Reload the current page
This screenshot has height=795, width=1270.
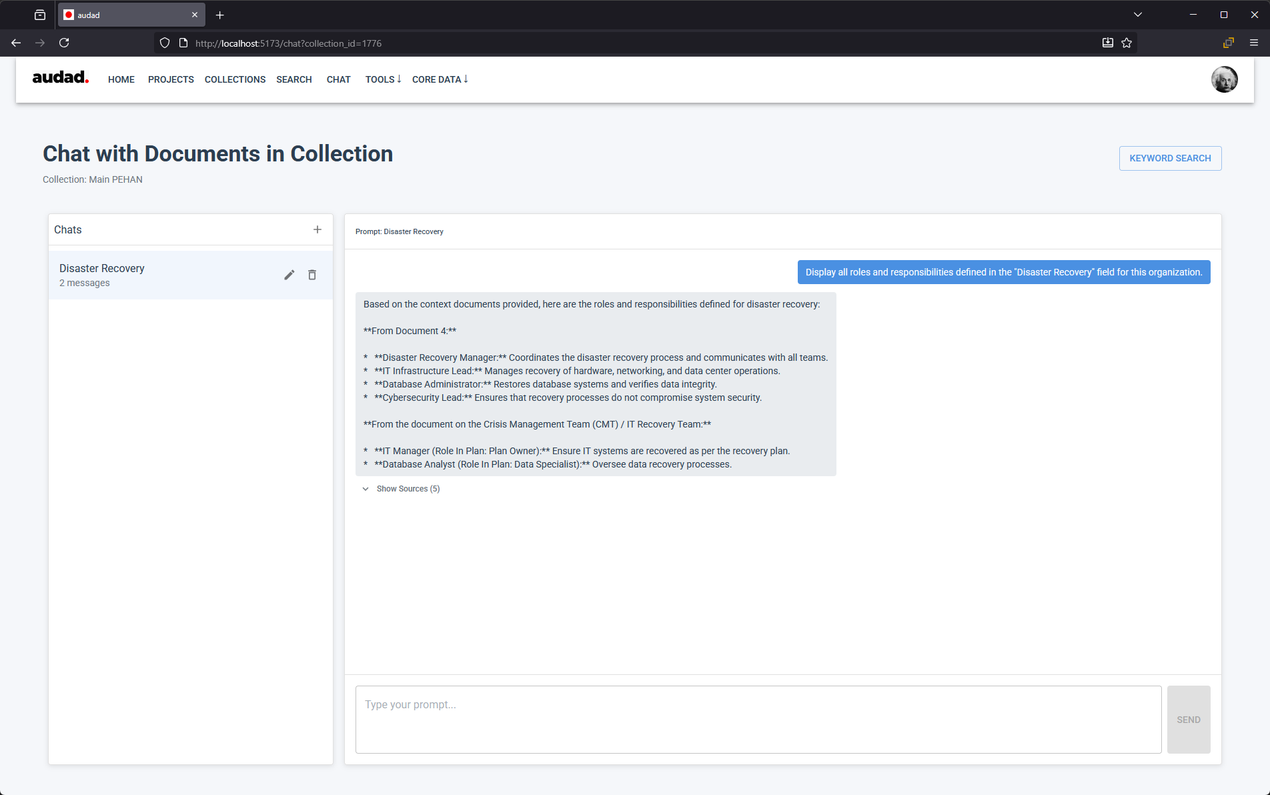64,42
